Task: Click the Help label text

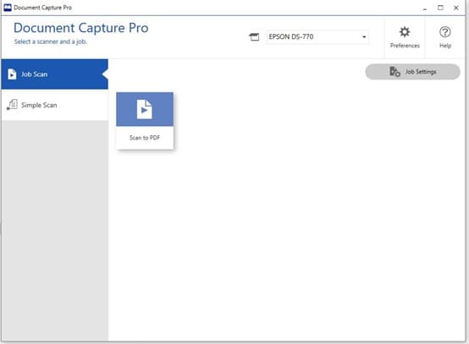Action: tap(445, 46)
